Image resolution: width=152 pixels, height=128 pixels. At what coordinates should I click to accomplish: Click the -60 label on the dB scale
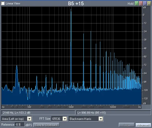pyautogui.click(x=145, y=57)
